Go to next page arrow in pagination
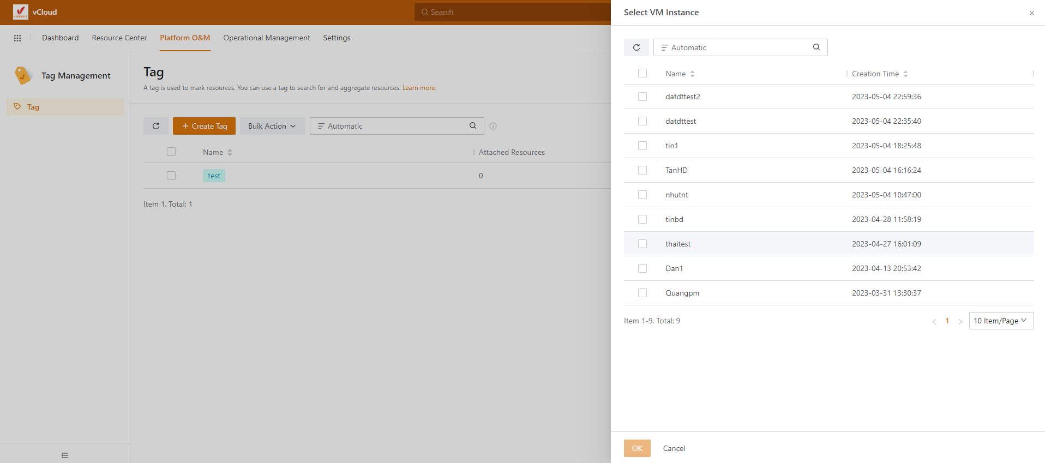1045x463 pixels. (x=960, y=321)
